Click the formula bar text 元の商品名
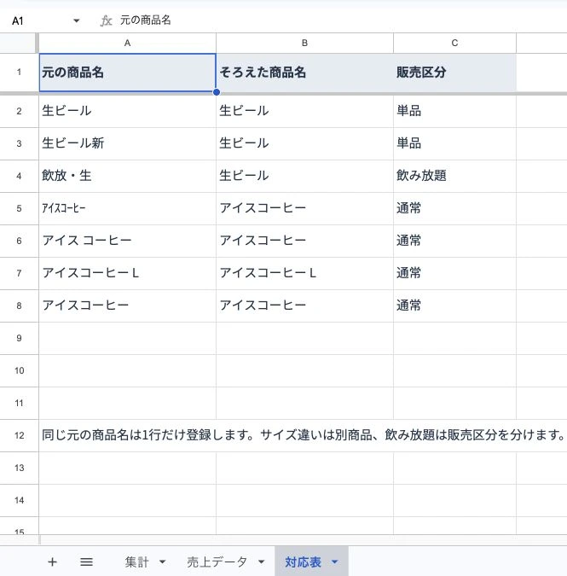The image size is (567, 576). [x=146, y=20]
